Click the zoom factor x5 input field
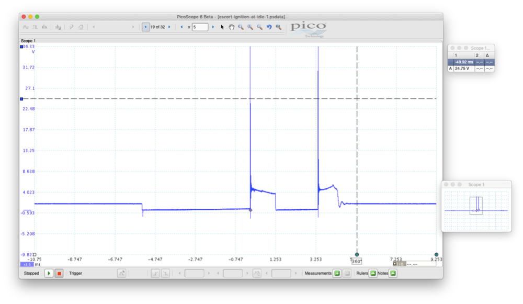The height and width of the screenshot is (304, 523). (200, 27)
